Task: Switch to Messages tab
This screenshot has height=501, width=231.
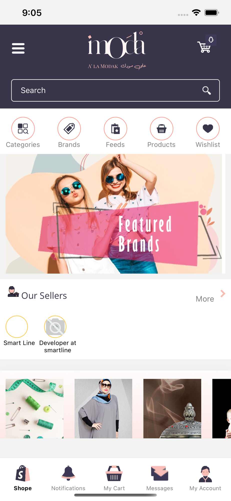Action: click(160, 478)
